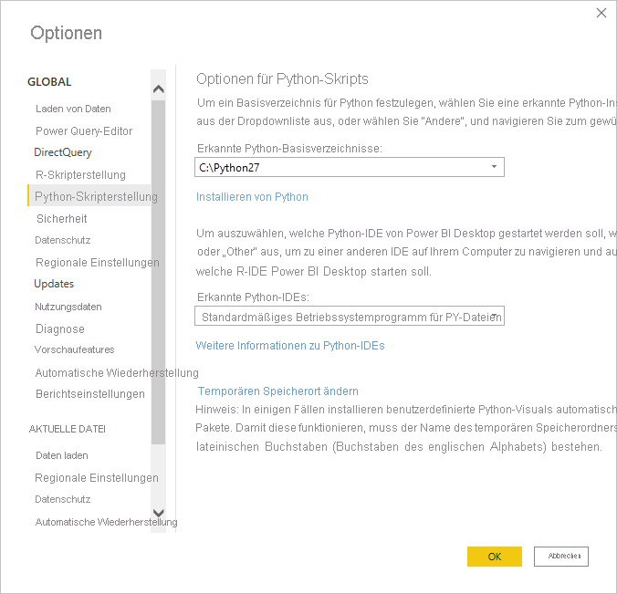Go to R-Skripterstellung settings
This screenshot has width=617, height=594.
(x=80, y=174)
